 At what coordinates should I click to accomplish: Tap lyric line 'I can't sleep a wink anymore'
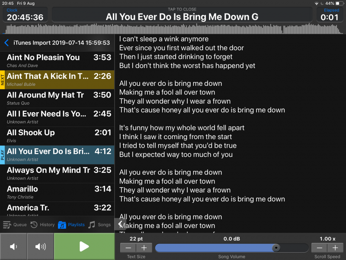pyautogui.click(x=164, y=39)
